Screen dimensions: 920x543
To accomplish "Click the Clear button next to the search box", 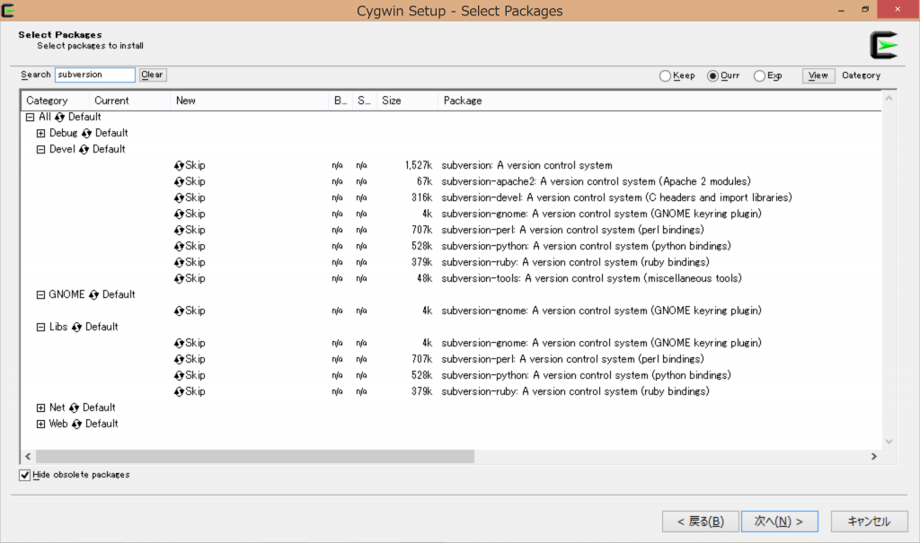I will (x=152, y=74).
